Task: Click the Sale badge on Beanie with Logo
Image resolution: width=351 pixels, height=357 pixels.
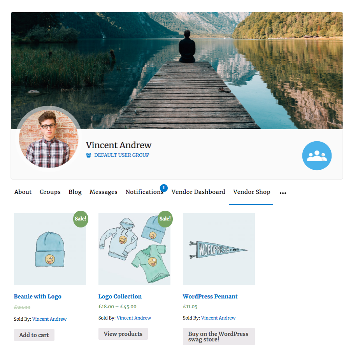Action: [x=81, y=219]
